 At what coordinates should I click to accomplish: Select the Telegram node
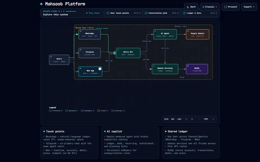90,53
